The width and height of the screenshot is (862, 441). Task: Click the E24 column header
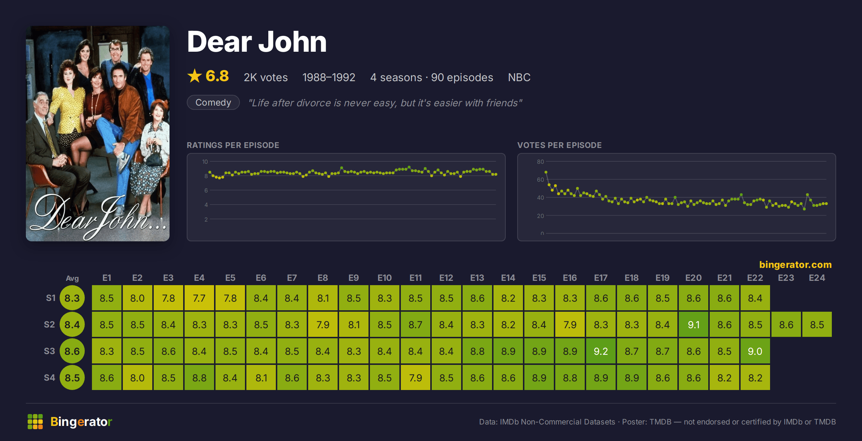point(817,278)
